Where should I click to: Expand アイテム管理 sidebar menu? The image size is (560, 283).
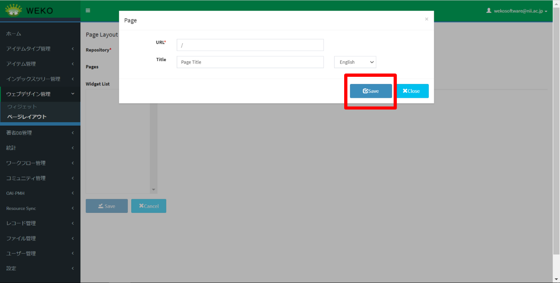pyautogui.click(x=40, y=64)
